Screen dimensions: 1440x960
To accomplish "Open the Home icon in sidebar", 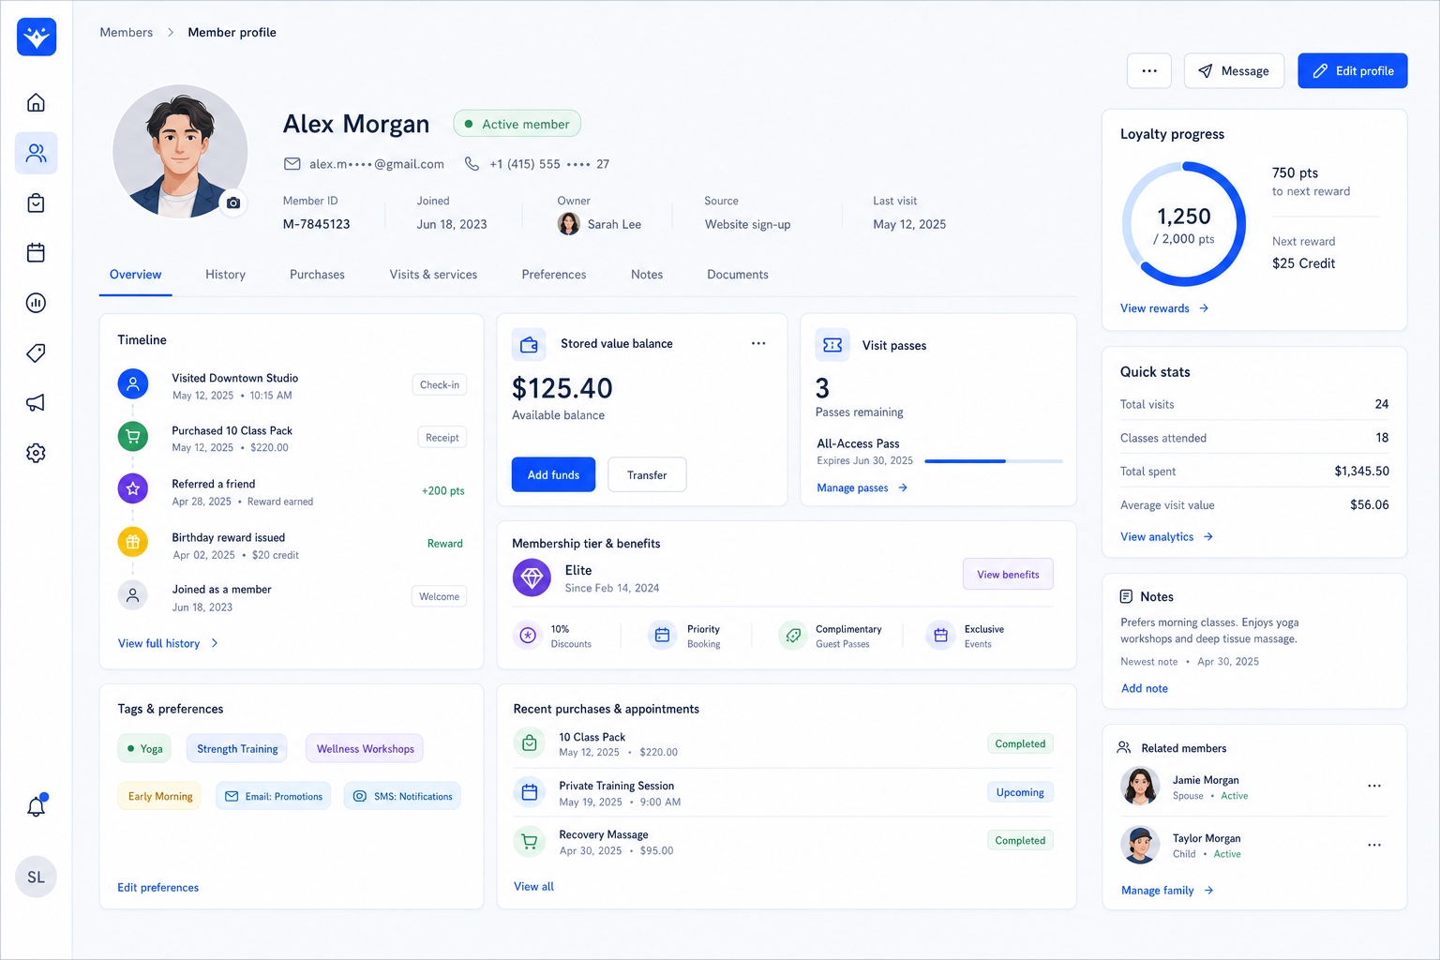I will (36, 102).
